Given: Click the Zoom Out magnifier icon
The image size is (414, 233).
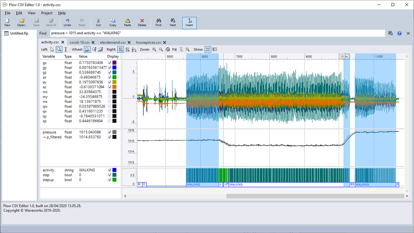Looking at the screenshot, I should click(161, 49).
